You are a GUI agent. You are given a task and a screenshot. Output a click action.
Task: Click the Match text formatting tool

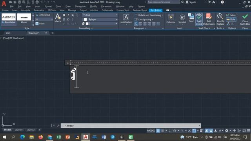58,18
